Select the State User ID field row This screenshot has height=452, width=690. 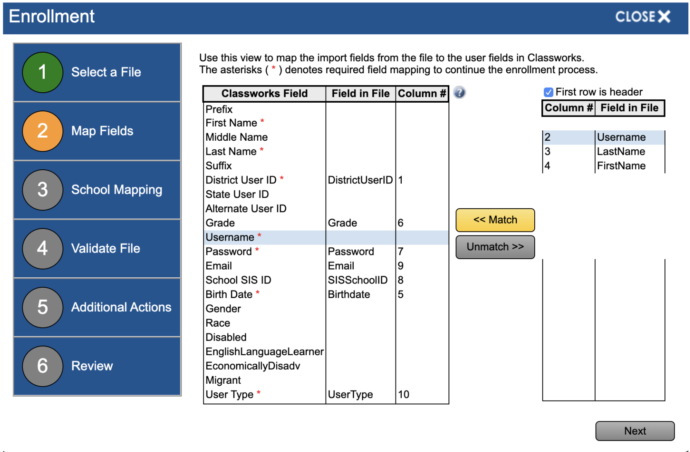point(326,194)
